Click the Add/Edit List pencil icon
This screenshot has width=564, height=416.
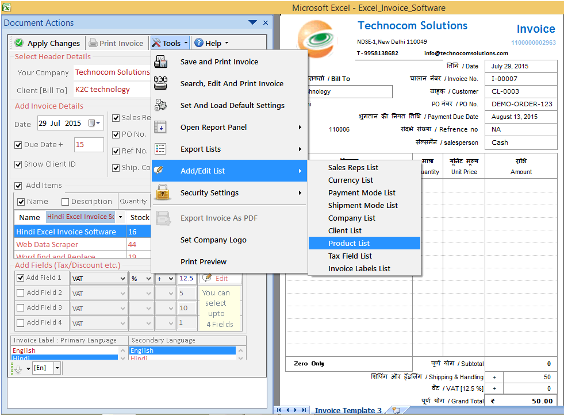[x=158, y=171]
